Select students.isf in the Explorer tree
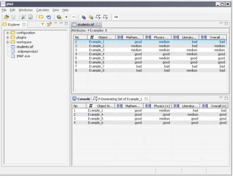 coord(25,47)
